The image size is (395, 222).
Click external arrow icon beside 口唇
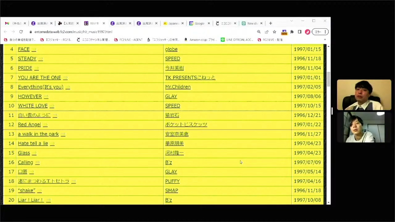(32, 172)
